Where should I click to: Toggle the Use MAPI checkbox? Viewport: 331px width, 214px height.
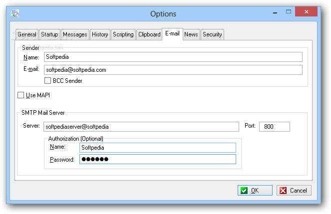[x=20, y=95]
